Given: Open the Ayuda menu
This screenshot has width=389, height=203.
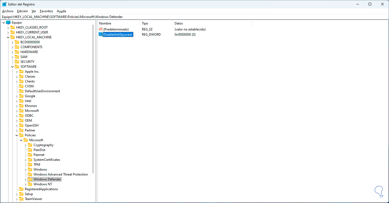Looking at the screenshot, I should point(61,11).
